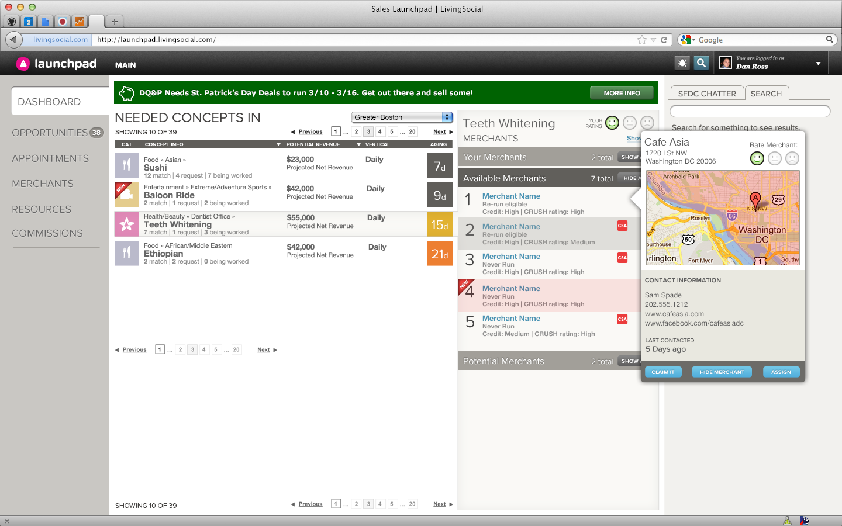842x526 pixels.
Task: Click the CLAIM IT button
Action: pos(663,372)
